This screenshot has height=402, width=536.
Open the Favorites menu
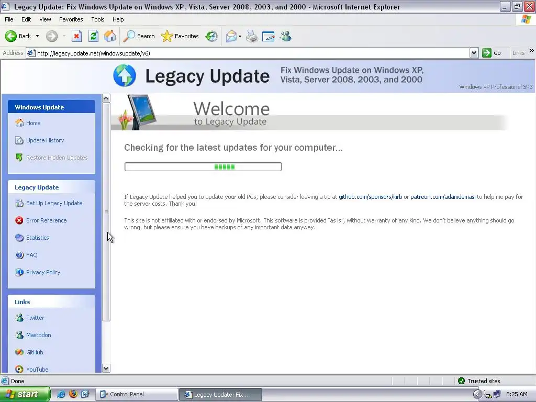click(x=71, y=19)
